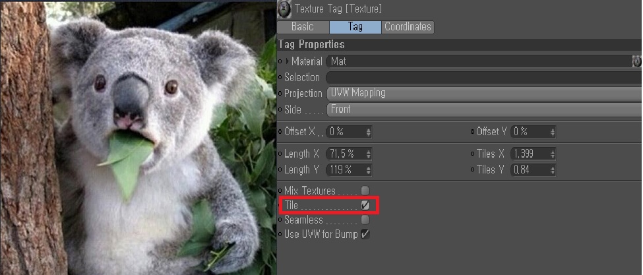Uncheck the Tile checkbox
The width and height of the screenshot is (643, 275).
(x=365, y=205)
